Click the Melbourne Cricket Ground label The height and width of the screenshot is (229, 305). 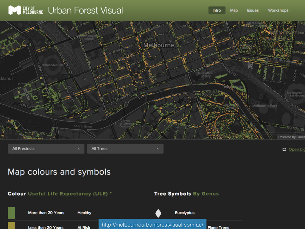[x=295, y=94]
